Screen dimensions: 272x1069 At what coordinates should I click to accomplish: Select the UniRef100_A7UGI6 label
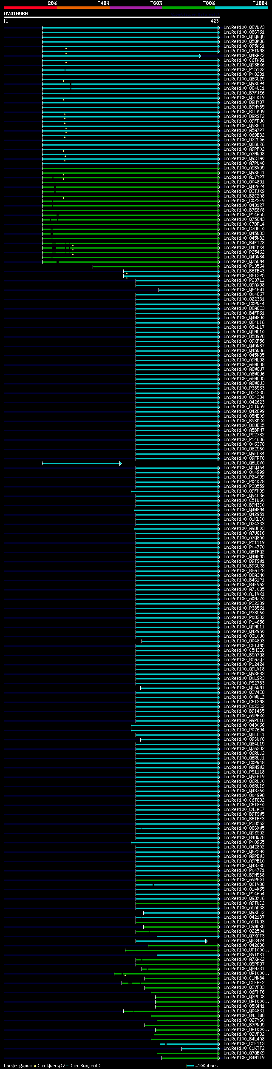tap(244, 533)
